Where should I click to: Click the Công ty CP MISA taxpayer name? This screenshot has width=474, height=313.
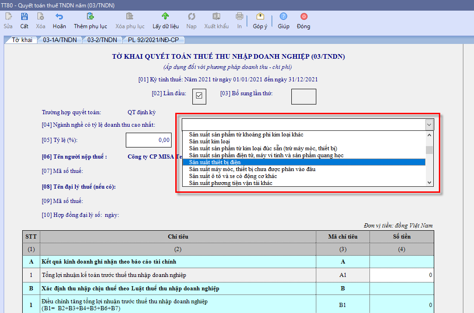154,156
